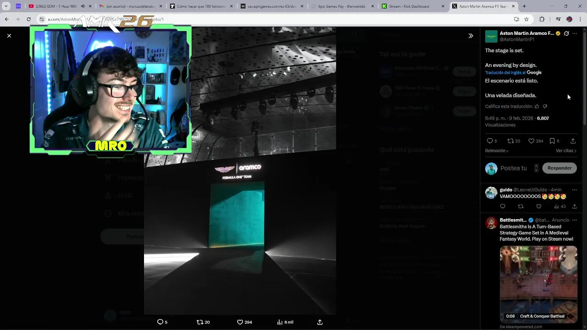
Task: Click Traducido del inglés al Google link
Action: (x=513, y=72)
